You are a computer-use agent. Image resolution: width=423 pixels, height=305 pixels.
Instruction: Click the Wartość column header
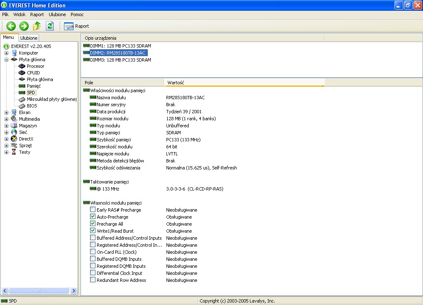coord(244,83)
